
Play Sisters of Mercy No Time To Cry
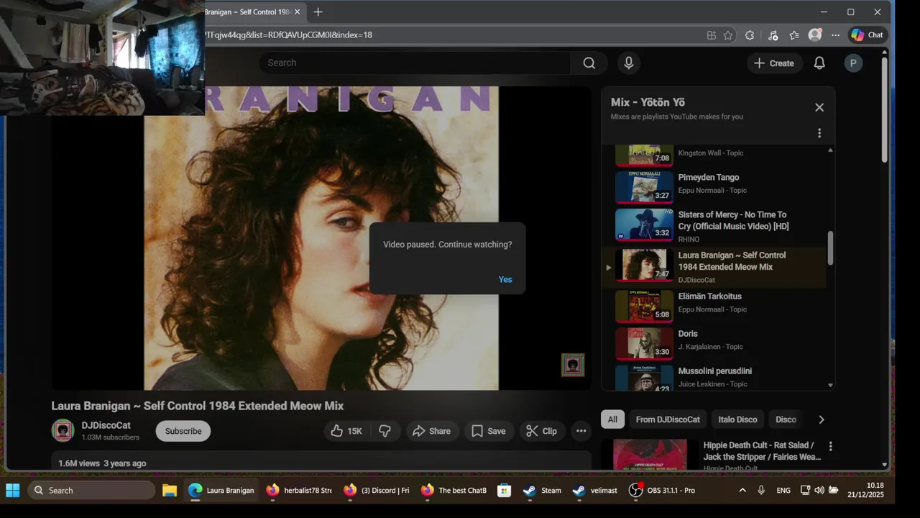[714, 226]
